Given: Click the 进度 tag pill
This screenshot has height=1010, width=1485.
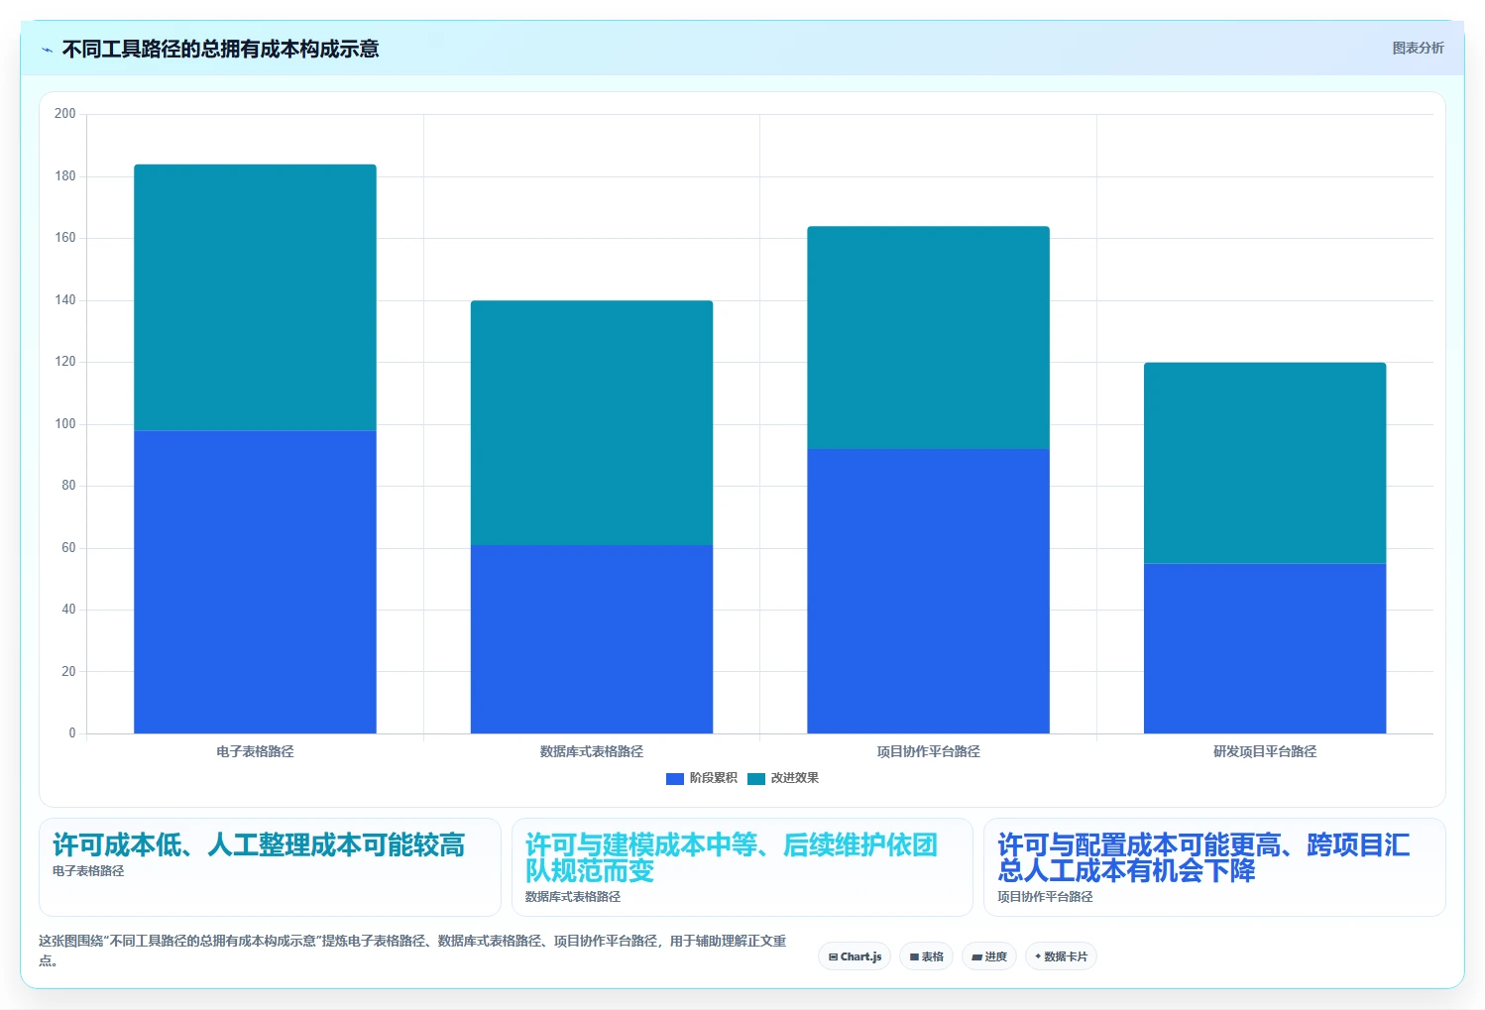Looking at the screenshot, I should pyautogui.click(x=989, y=956).
